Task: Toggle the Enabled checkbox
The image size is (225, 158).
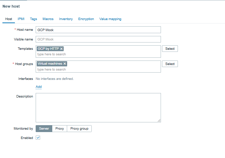Action: 38,138
